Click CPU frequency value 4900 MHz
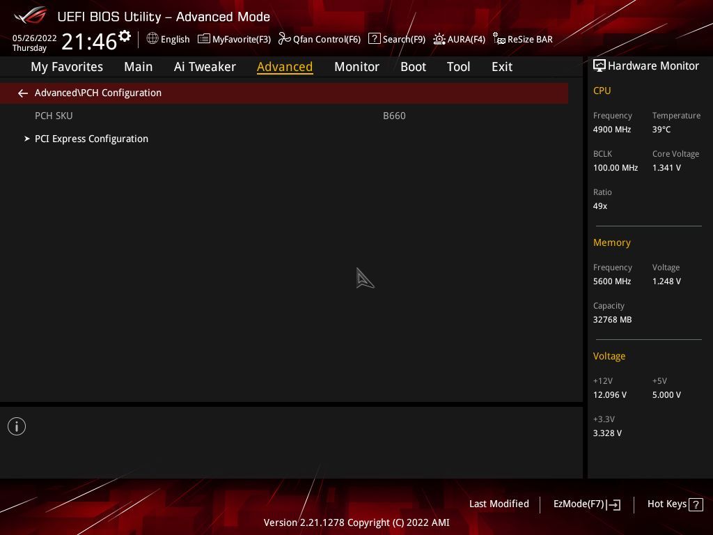This screenshot has width=713, height=535. point(611,129)
